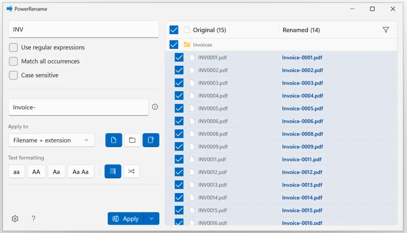Uncheck the INV0005.pdf checkbox
Image resolution: width=407 pixels, height=233 pixels.
(179, 108)
